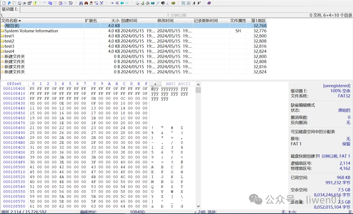Click the Open file toolbar icon
353x214 pixels.
click(x=9, y=3)
